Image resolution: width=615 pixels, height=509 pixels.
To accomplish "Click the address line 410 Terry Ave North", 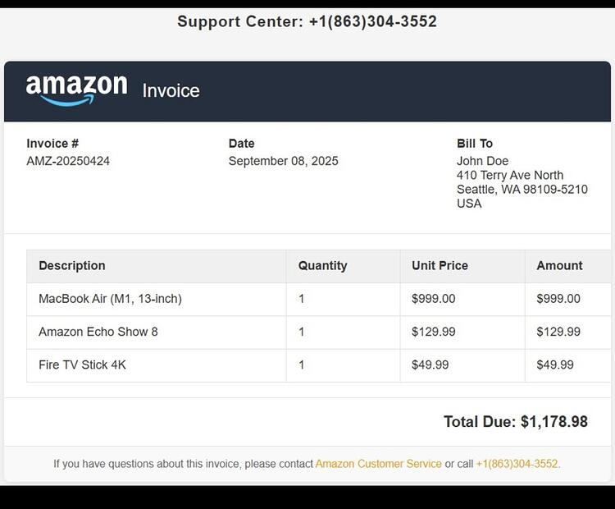I will click(510, 175).
